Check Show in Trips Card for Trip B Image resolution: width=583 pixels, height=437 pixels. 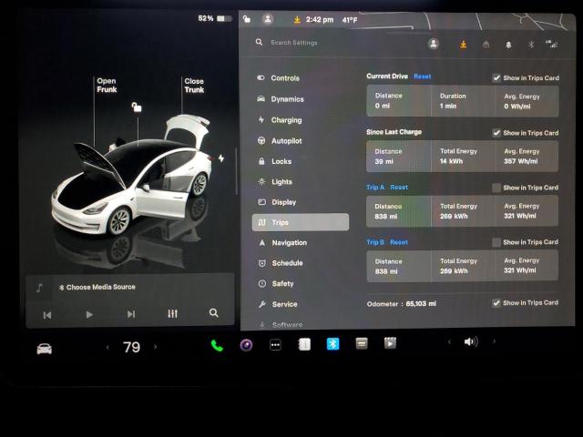(x=496, y=242)
